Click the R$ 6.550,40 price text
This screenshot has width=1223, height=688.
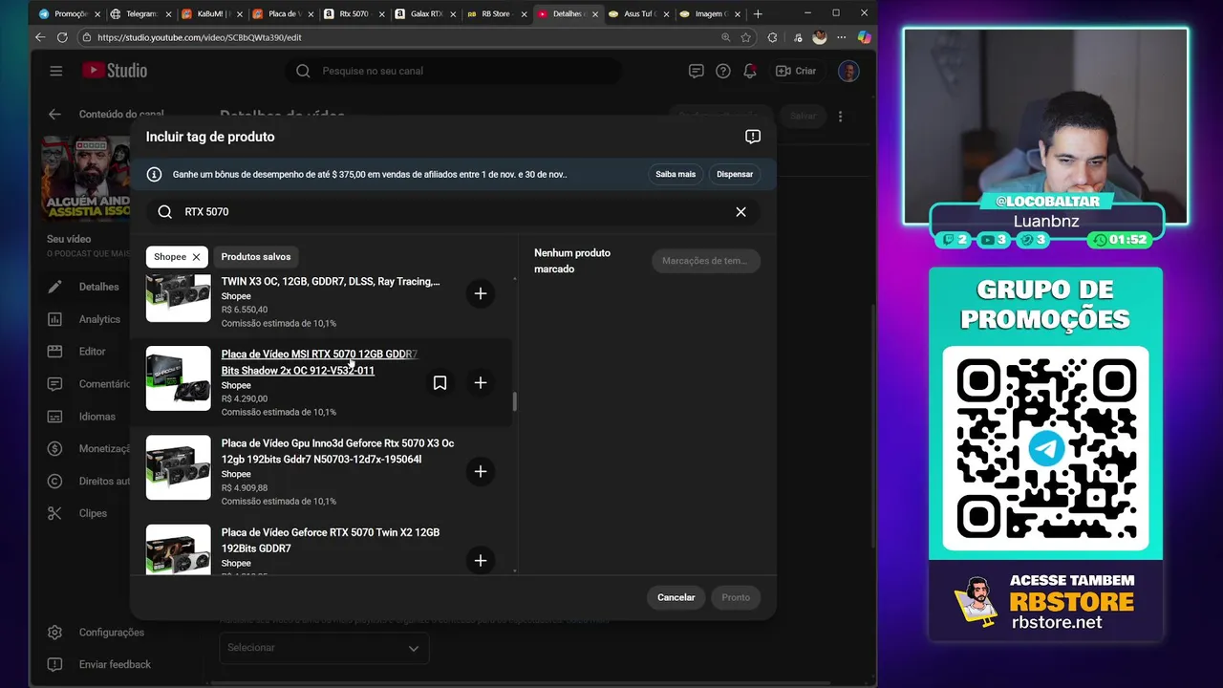245,310
